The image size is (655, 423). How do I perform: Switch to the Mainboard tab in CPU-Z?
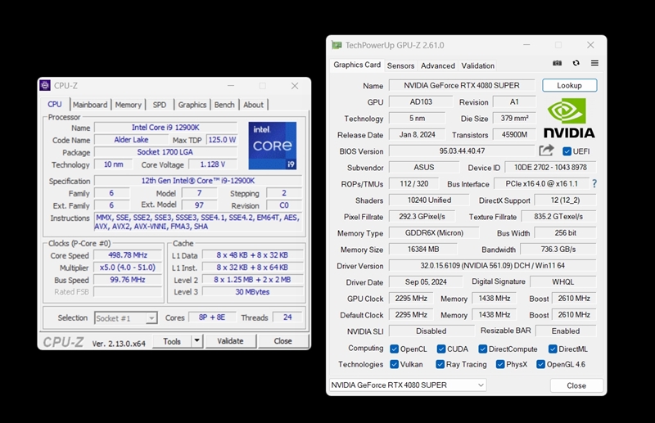pos(90,105)
